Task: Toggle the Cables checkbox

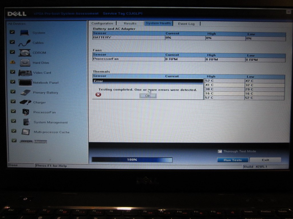Action: point(12,42)
